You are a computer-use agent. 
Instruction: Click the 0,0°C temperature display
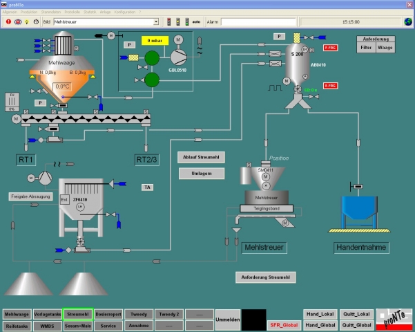point(62,86)
